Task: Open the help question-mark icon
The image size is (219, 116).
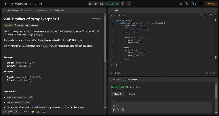Action: pyautogui.click(x=44, y=112)
